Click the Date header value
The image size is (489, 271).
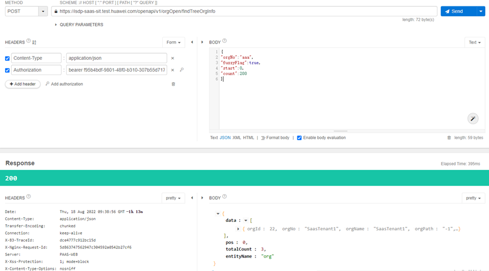coord(101,212)
